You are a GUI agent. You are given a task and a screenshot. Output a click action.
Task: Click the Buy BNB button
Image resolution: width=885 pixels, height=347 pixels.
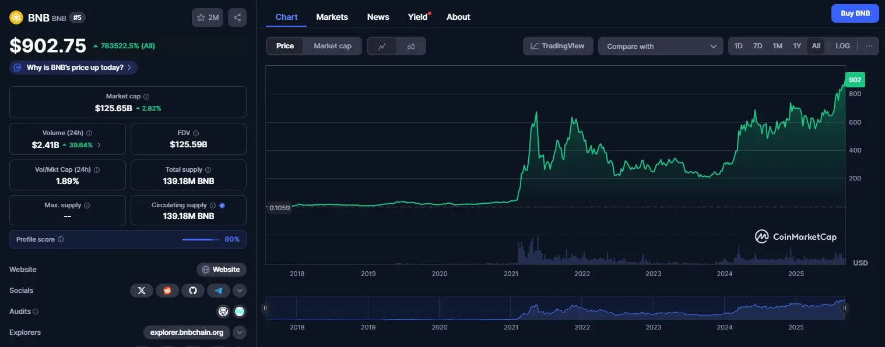click(x=855, y=13)
